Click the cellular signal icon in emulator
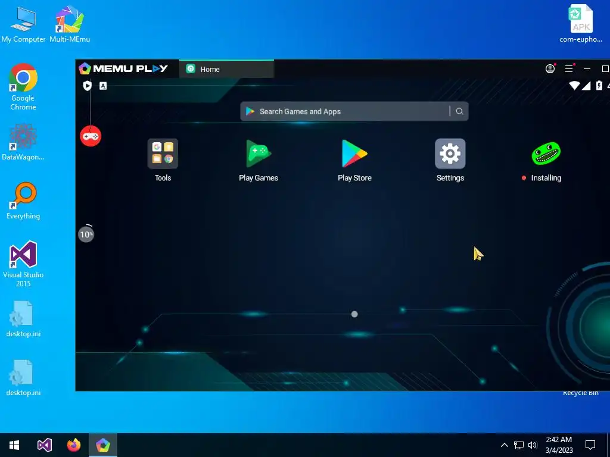The image size is (610, 457). [x=586, y=86]
